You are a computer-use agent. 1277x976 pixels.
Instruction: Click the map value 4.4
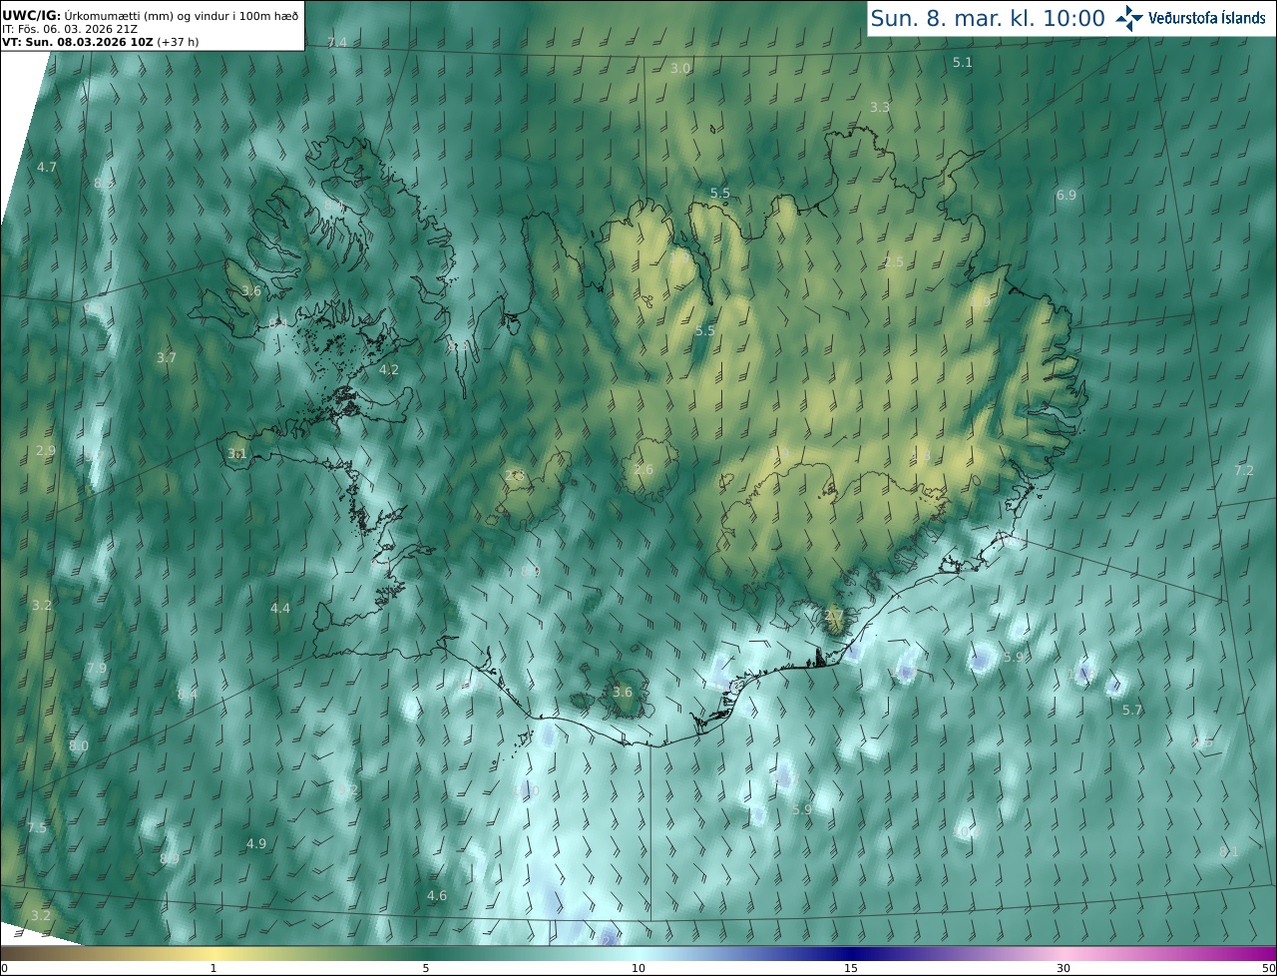click(280, 608)
